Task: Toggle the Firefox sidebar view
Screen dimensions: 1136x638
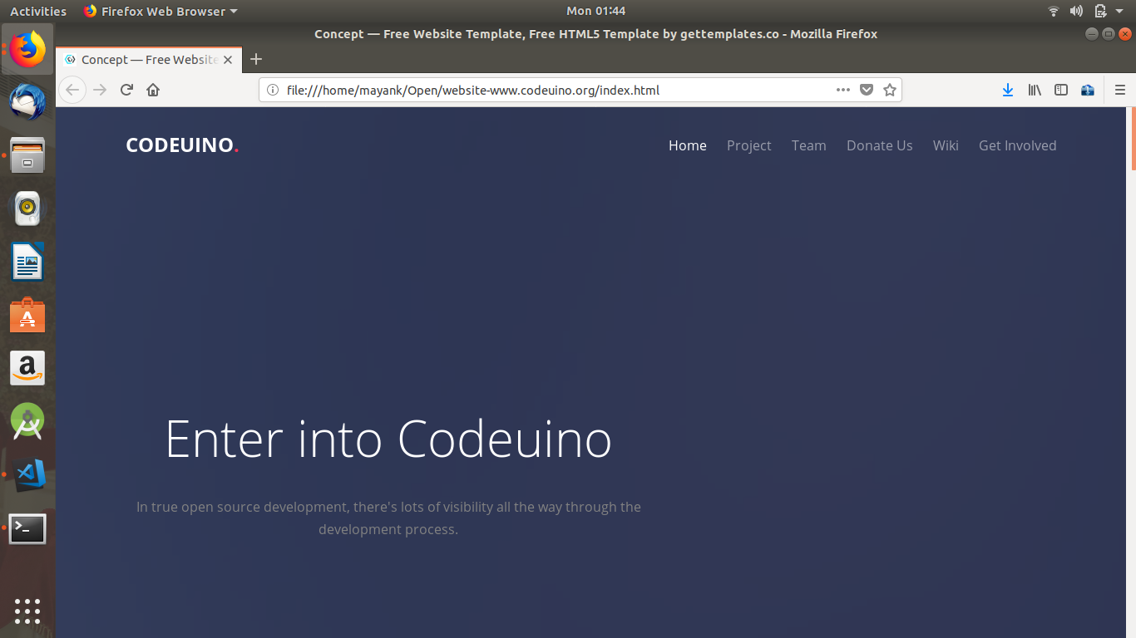Action: 1061,90
